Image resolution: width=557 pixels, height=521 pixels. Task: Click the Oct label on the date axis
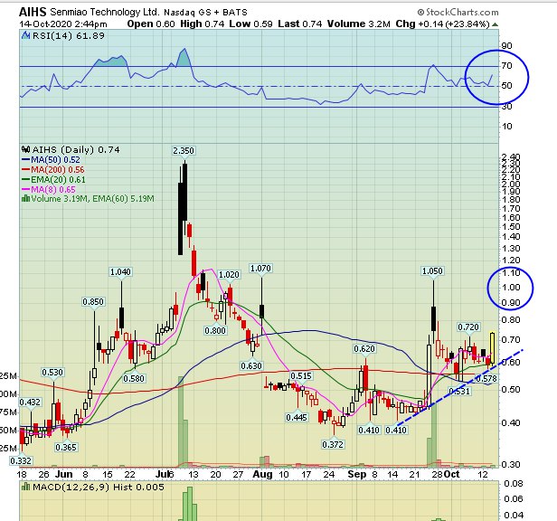click(452, 475)
